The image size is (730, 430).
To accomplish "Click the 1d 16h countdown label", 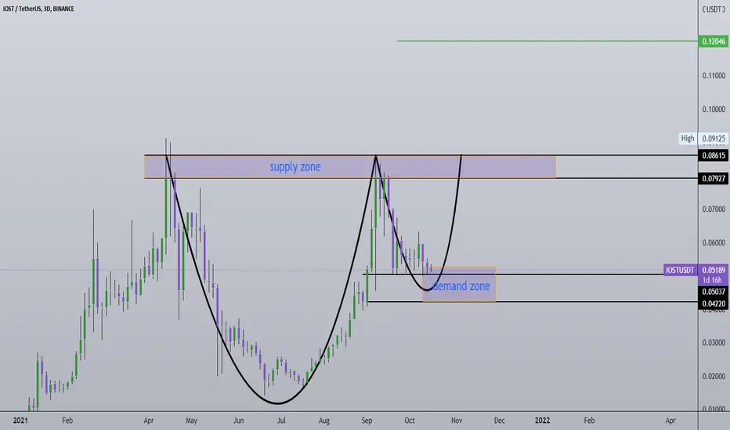I will (714, 280).
